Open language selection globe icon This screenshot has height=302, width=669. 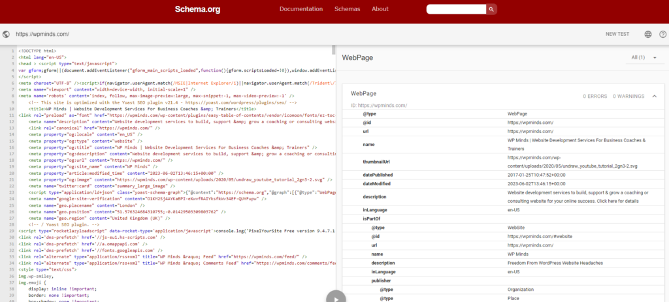(648, 35)
